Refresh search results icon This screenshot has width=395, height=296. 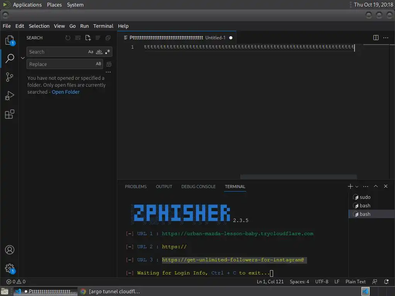pos(68,38)
